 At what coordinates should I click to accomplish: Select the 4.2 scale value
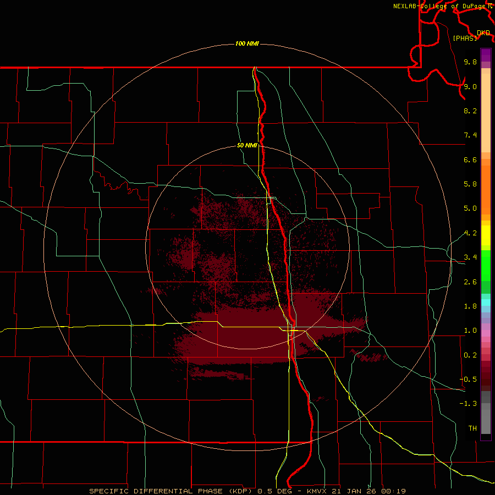(470, 233)
